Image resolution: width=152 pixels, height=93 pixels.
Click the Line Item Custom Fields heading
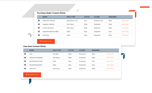(x=35, y=46)
